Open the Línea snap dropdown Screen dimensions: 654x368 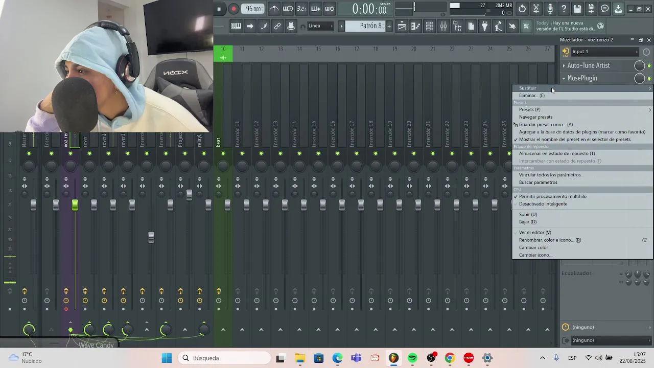click(320, 26)
